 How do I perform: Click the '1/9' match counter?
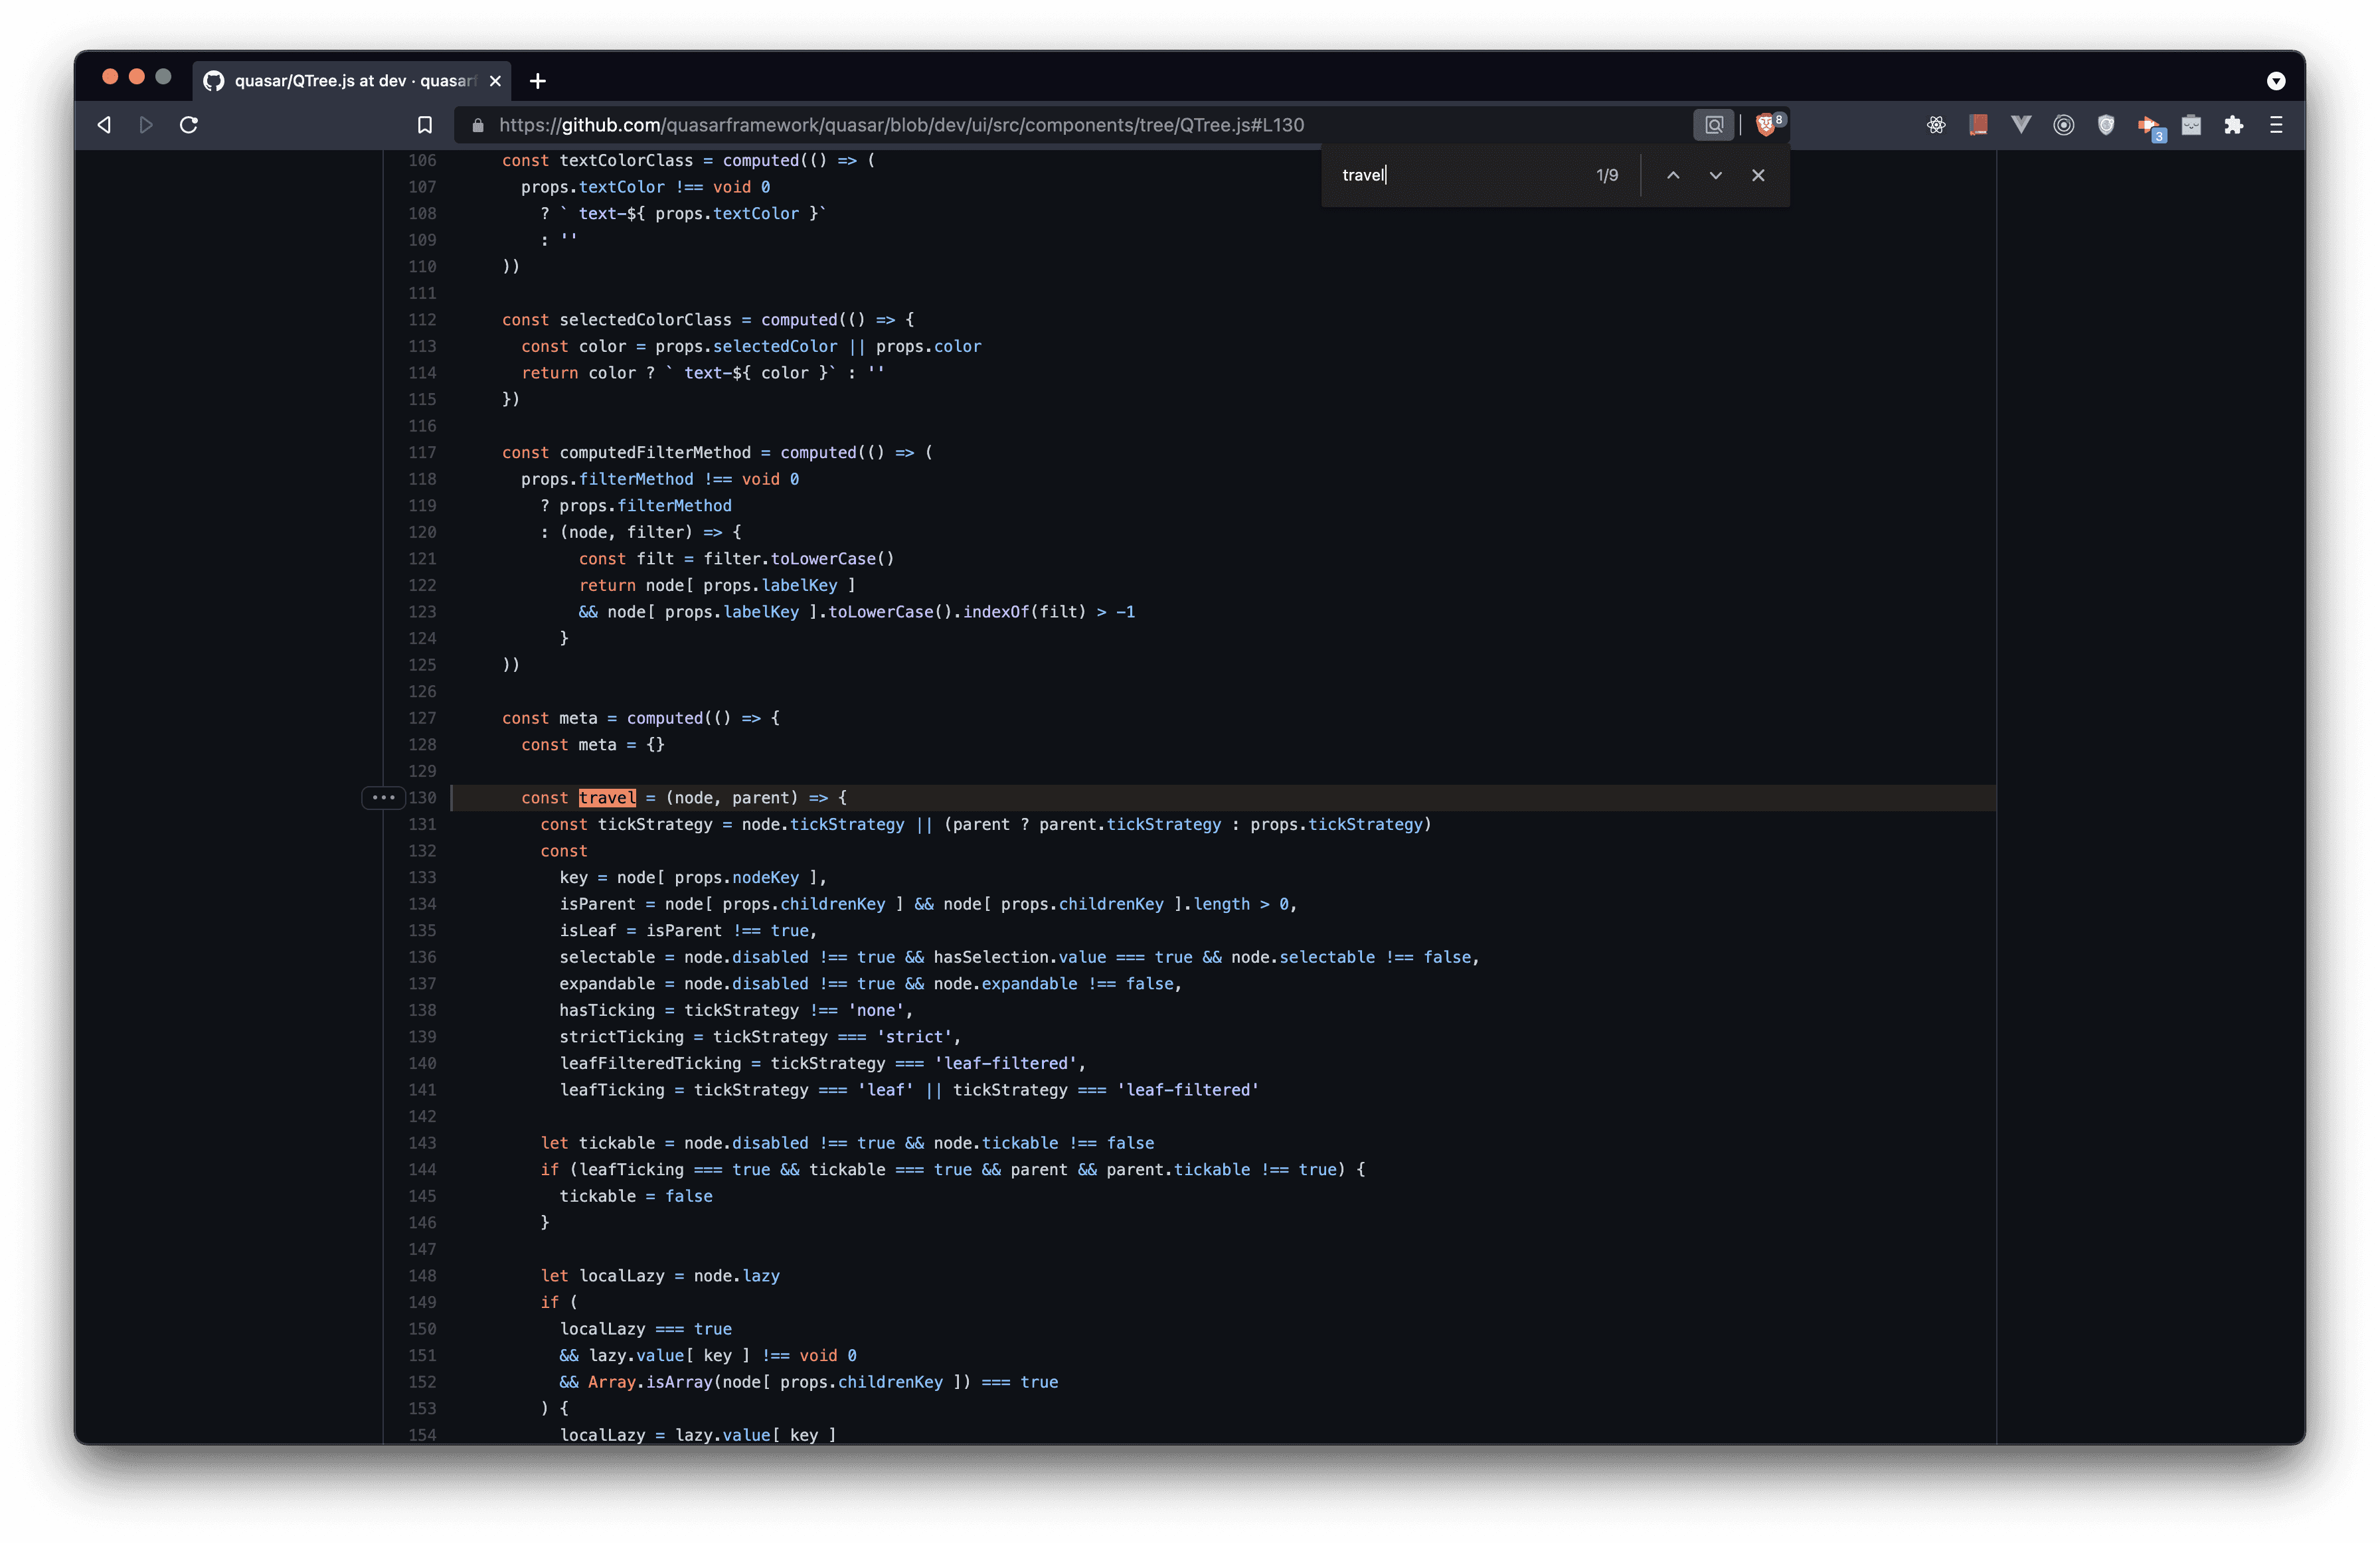[x=1607, y=175]
